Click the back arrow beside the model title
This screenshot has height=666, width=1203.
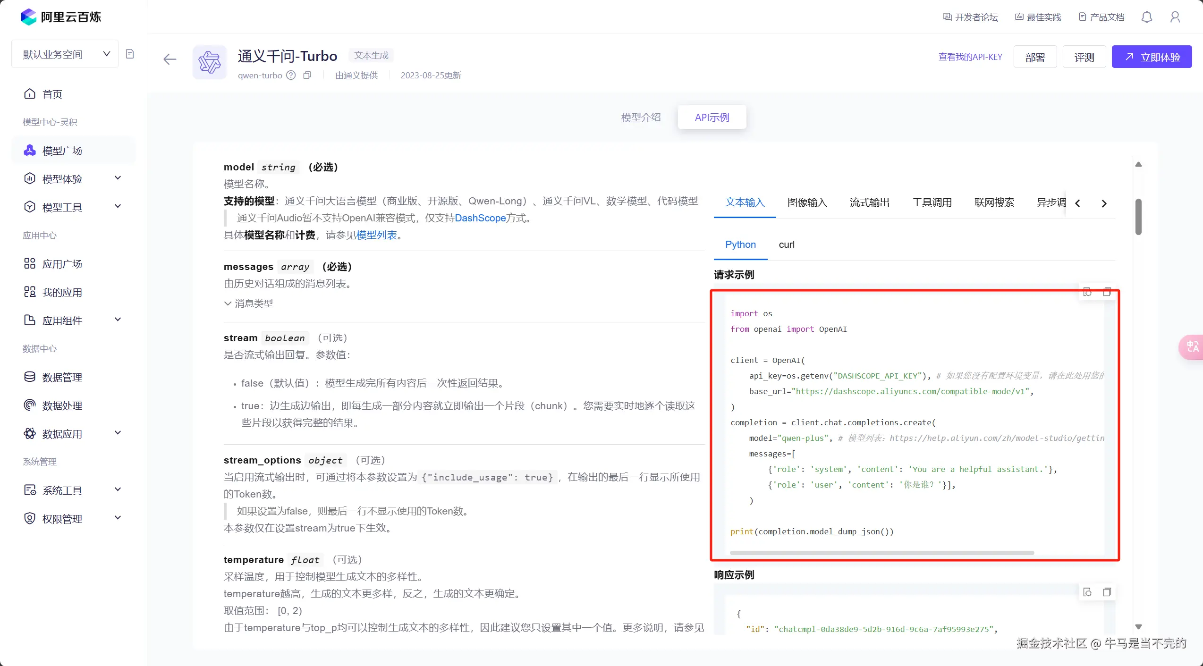click(169, 59)
